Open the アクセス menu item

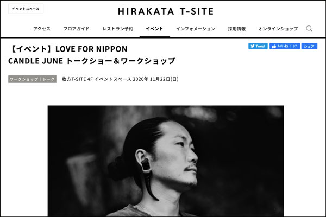tap(42, 29)
